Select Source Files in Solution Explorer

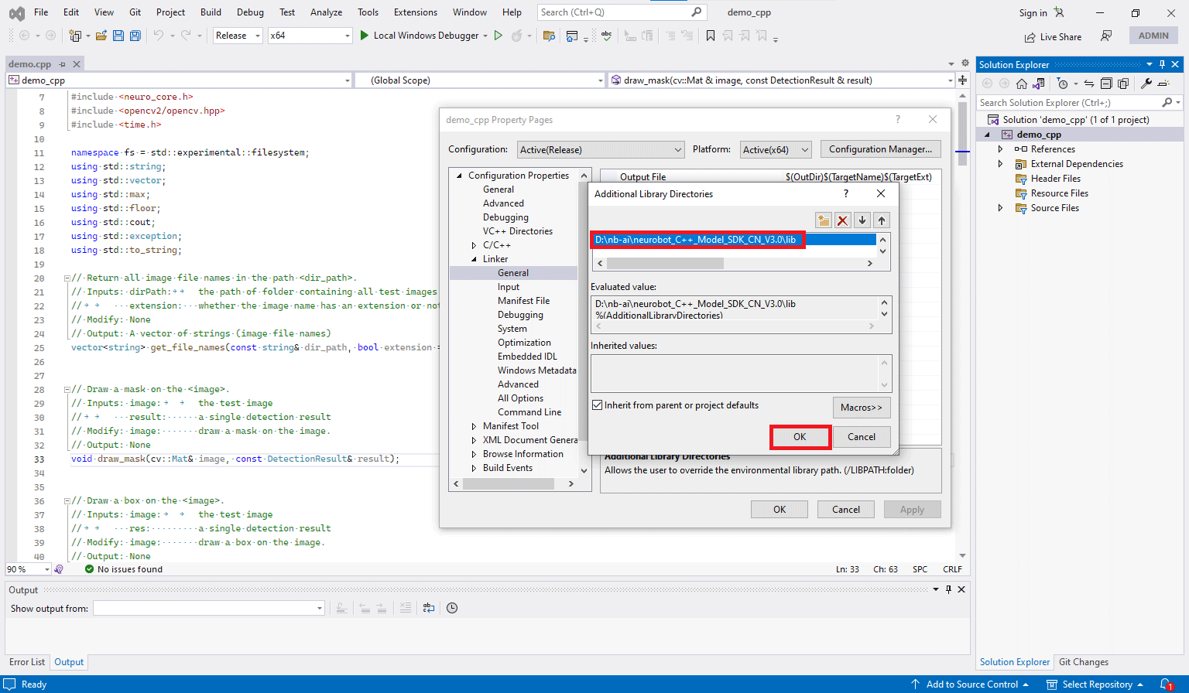tap(1054, 208)
